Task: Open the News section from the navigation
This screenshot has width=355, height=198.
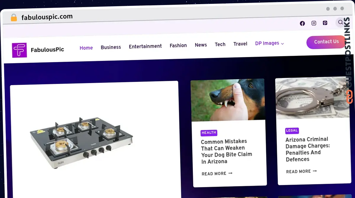Action: [201, 45]
